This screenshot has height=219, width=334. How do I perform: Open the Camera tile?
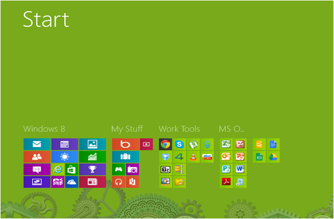(x=132, y=169)
